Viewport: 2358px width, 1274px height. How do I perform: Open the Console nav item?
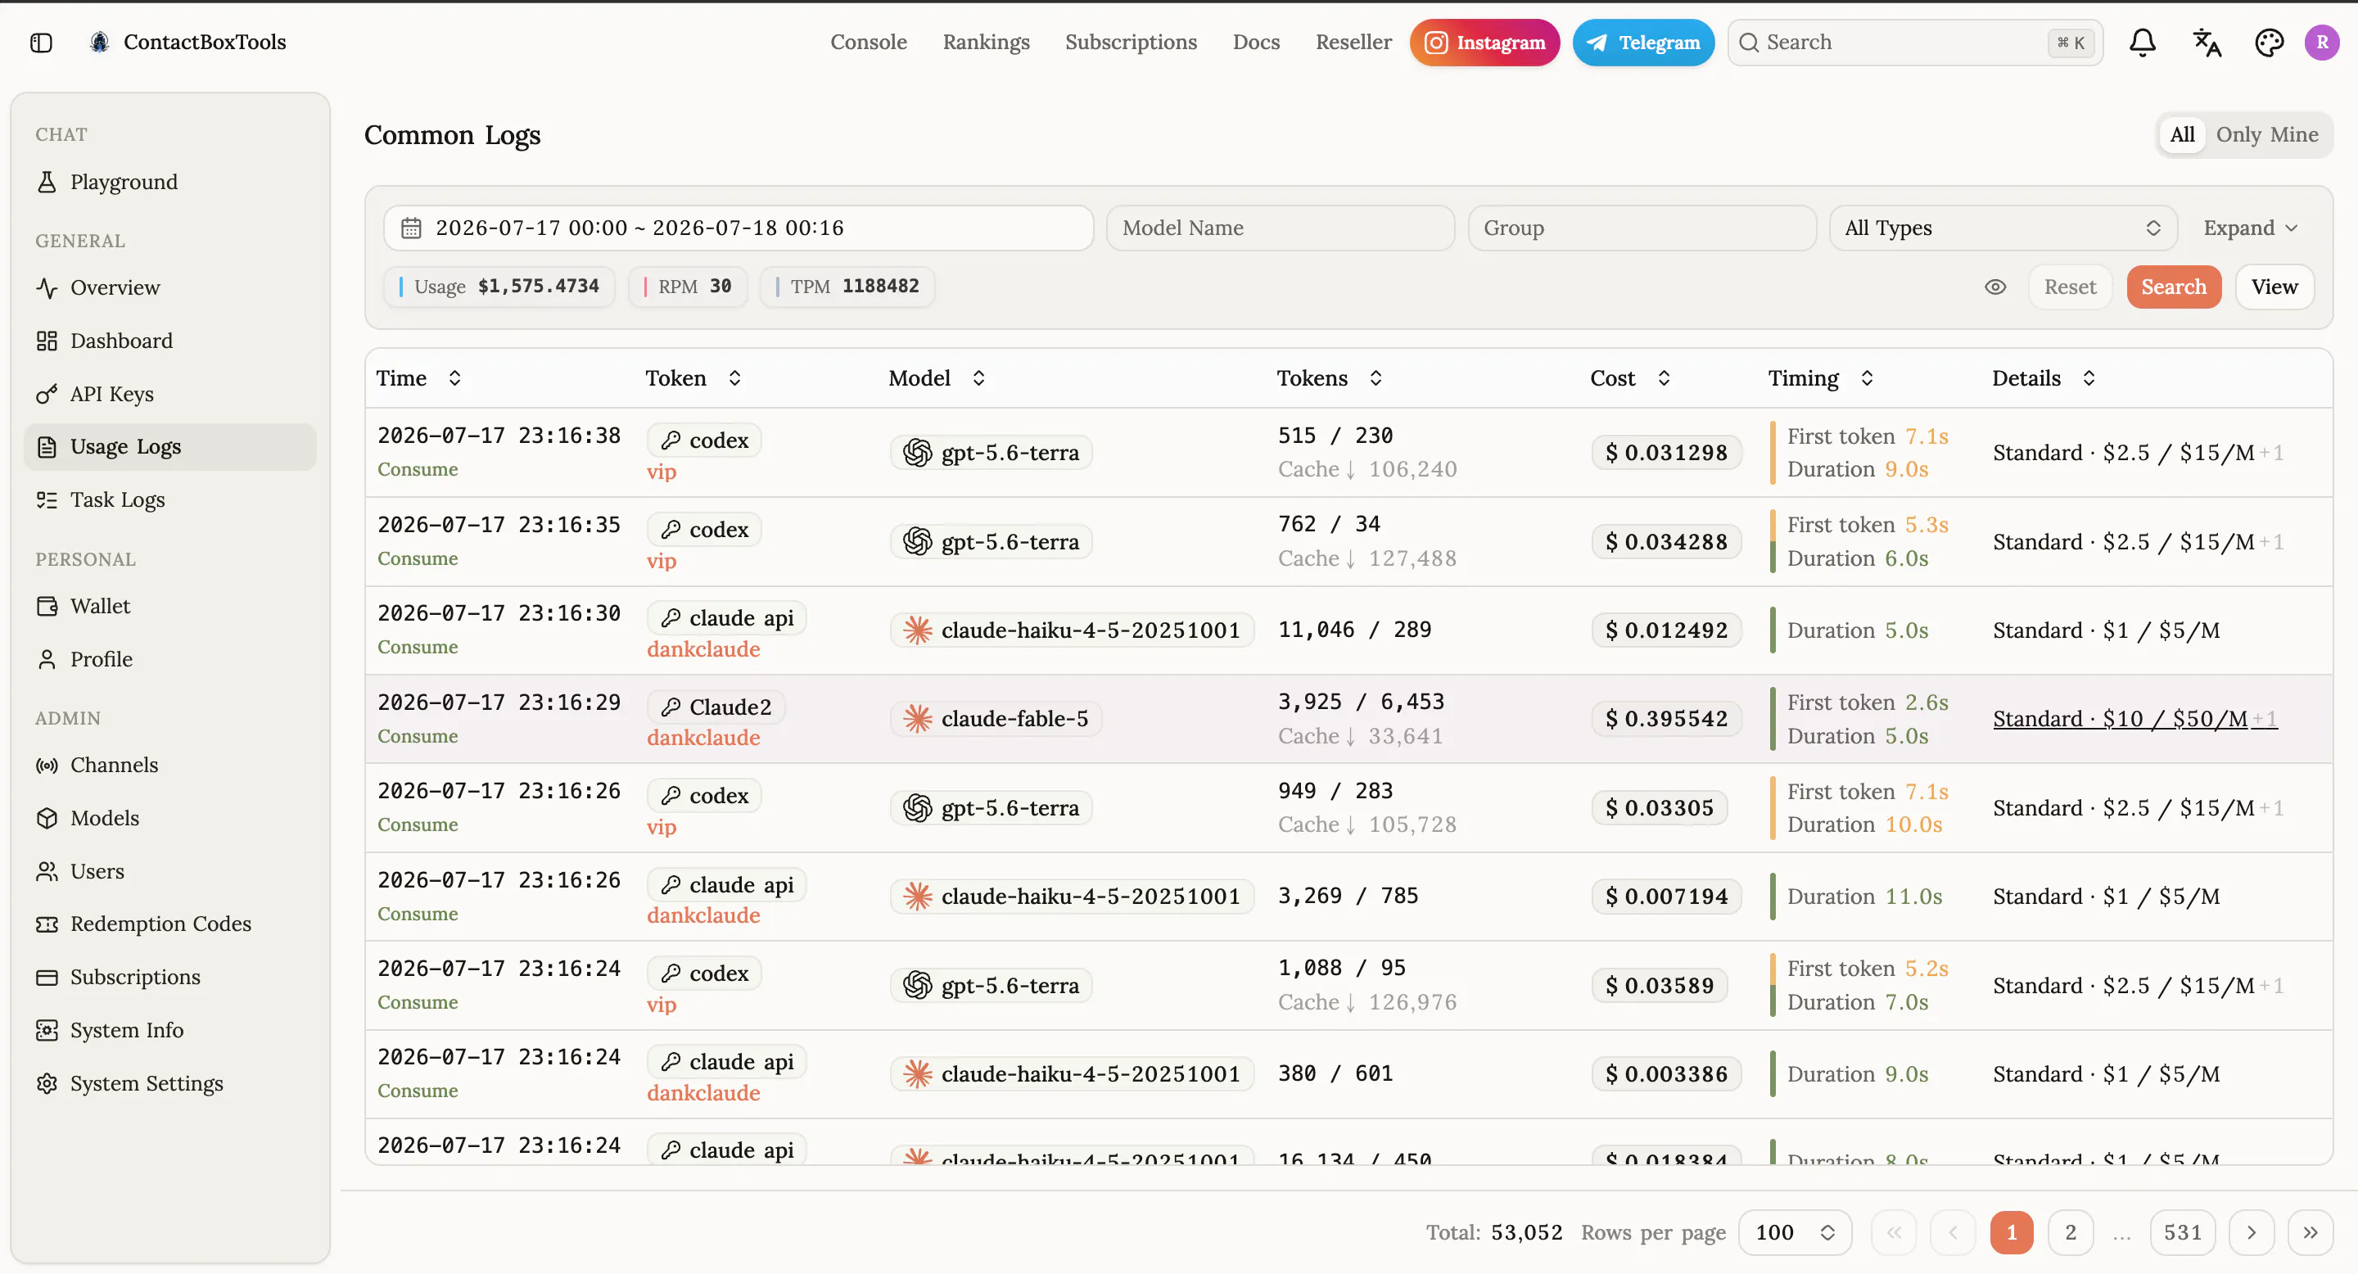pyautogui.click(x=869, y=42)
